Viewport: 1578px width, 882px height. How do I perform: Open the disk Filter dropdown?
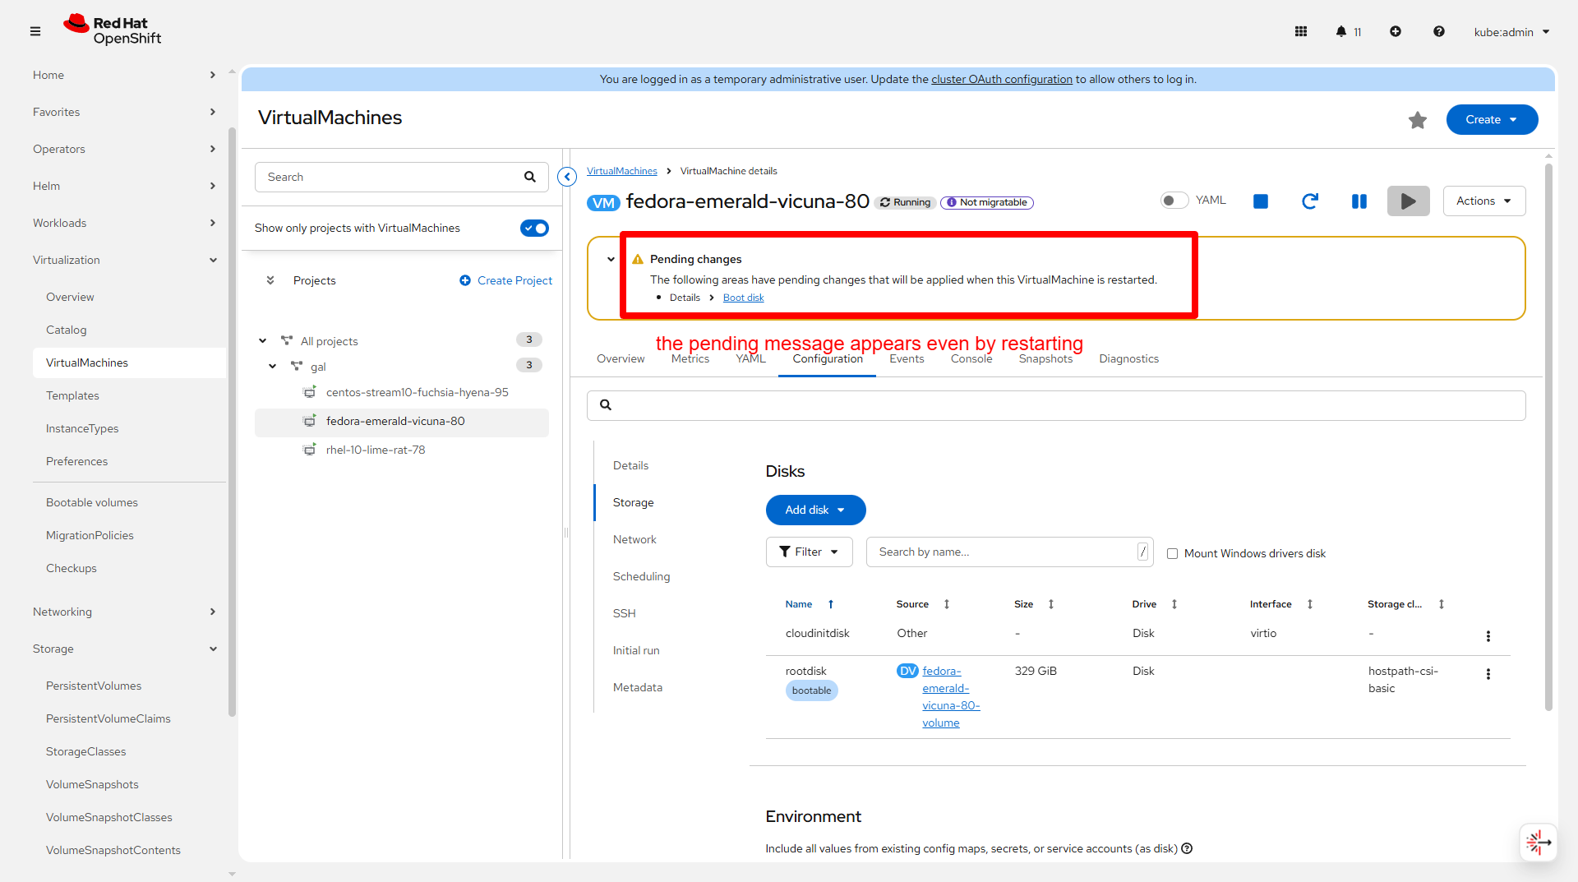(x=809, y=552)
